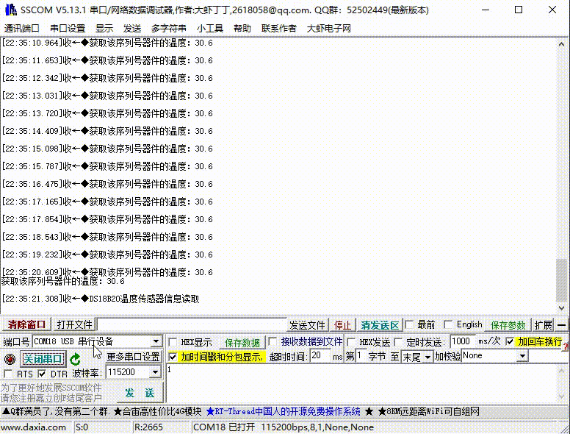The height and width of the screenshot is (434, 570).
Task: Open the 串口设置 menu
Action: (x=68, y=28)
